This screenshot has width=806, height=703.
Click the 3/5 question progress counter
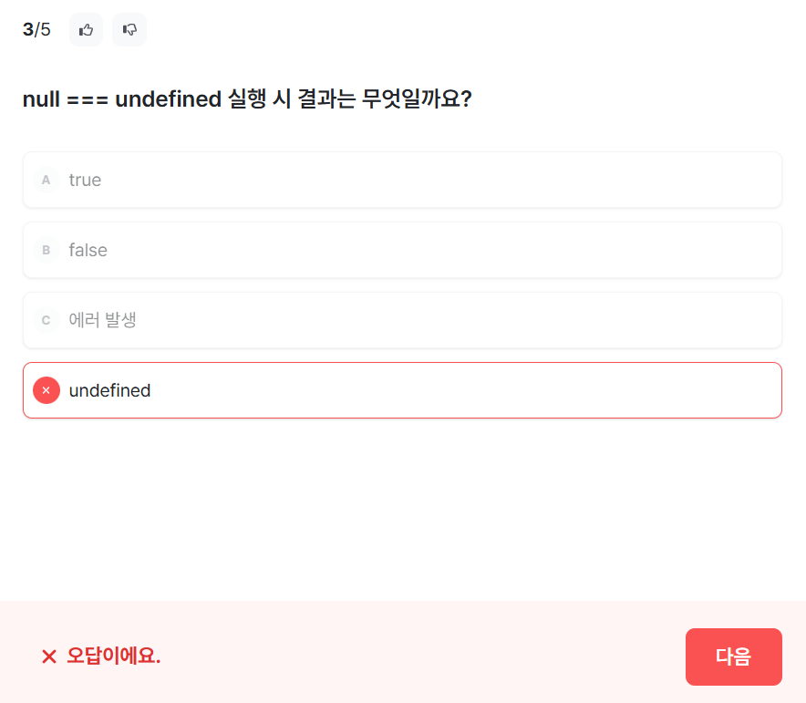[36, 30]
